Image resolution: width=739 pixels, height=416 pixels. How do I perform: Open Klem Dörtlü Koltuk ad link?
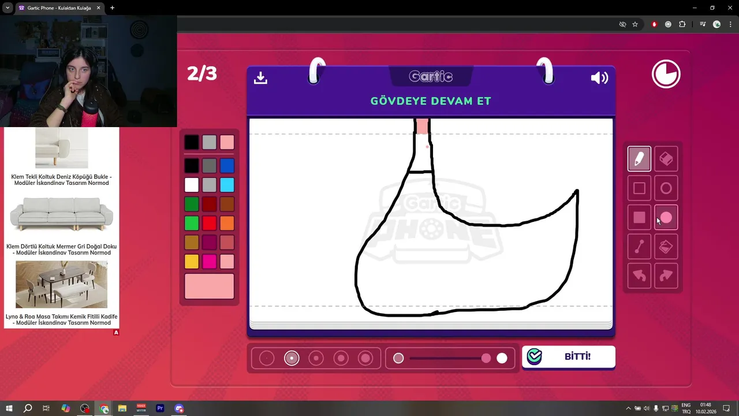click(61, 250)
